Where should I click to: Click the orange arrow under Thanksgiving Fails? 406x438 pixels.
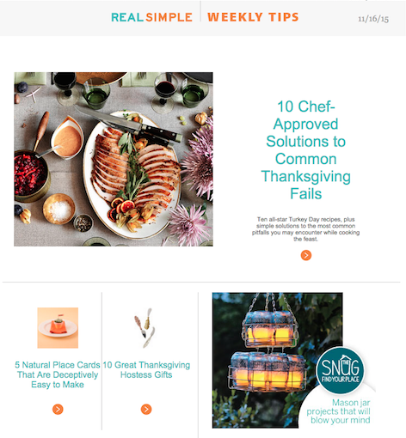tap(306, 255)
